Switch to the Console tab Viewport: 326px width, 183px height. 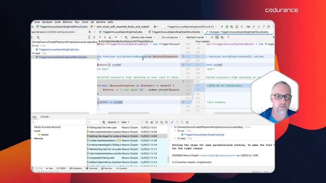[x=44, y=117]
